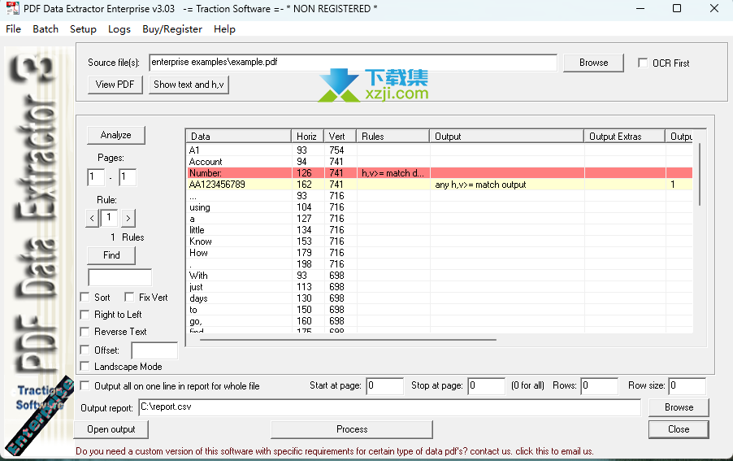
Task: Open the Setup menu
Action: coord(83,29)
